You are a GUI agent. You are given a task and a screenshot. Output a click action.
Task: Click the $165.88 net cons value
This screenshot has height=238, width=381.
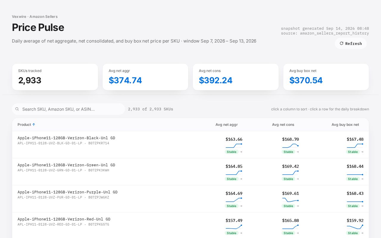[291, 220]
